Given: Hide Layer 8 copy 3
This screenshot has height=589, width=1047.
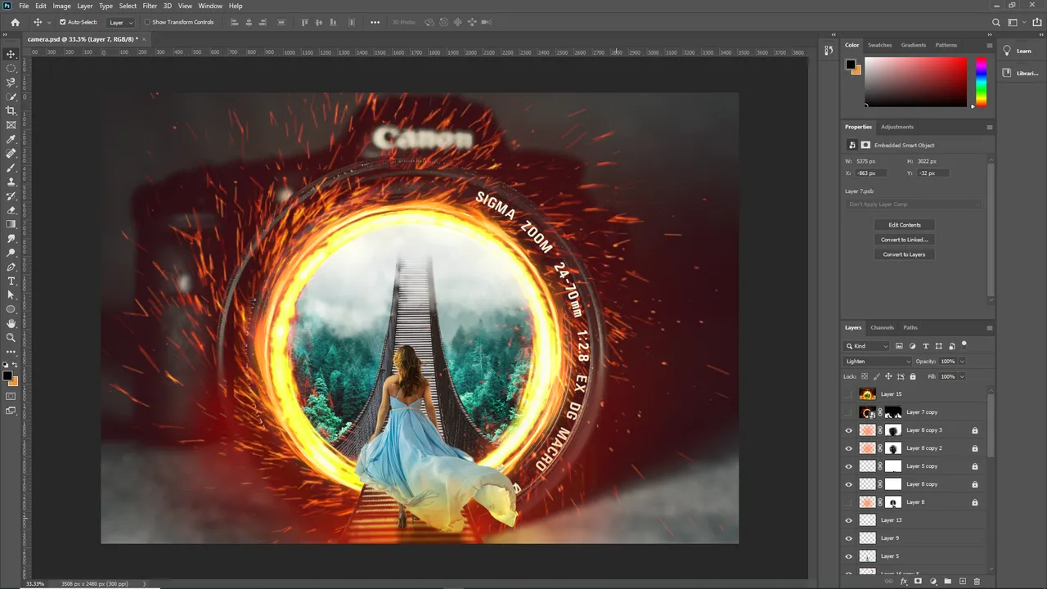Looking at the screenshot, I should (848, 430).
